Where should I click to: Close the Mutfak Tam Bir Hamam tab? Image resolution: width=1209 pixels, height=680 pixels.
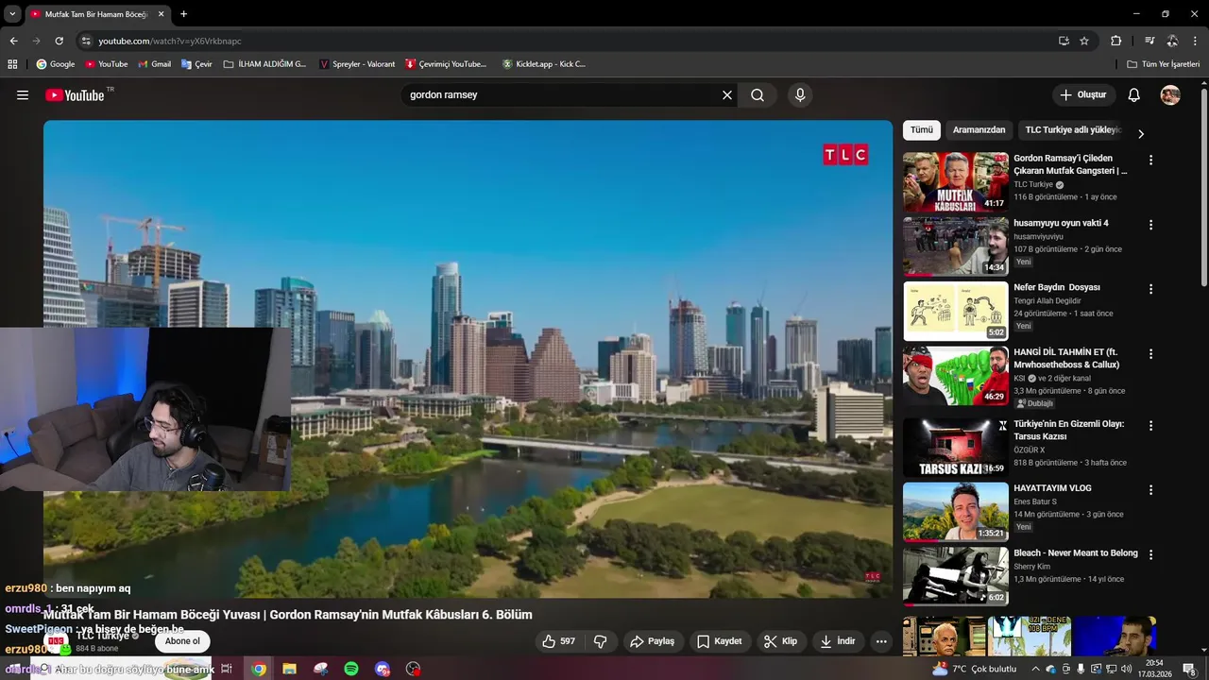point(161,14)
